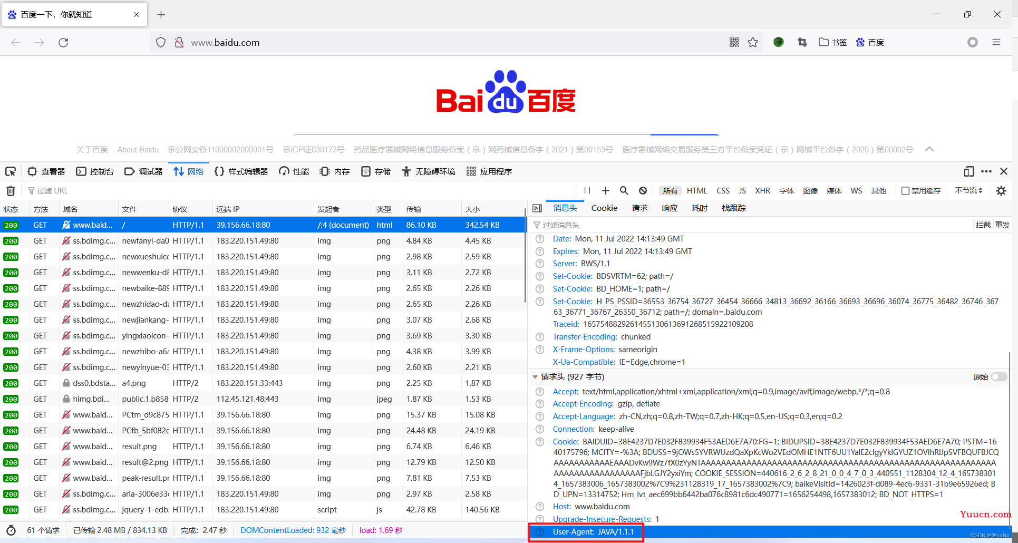The height and width of the screenshot is (543, 1018).
Task: Switch to the Cookie details tab
Action: coord(604,208)
